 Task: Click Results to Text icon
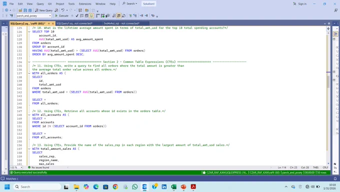[x=114, y=16]
